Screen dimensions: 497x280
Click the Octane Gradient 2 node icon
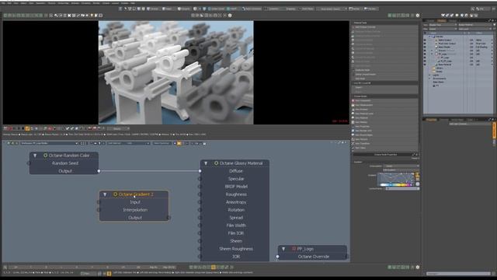[116, 194]
